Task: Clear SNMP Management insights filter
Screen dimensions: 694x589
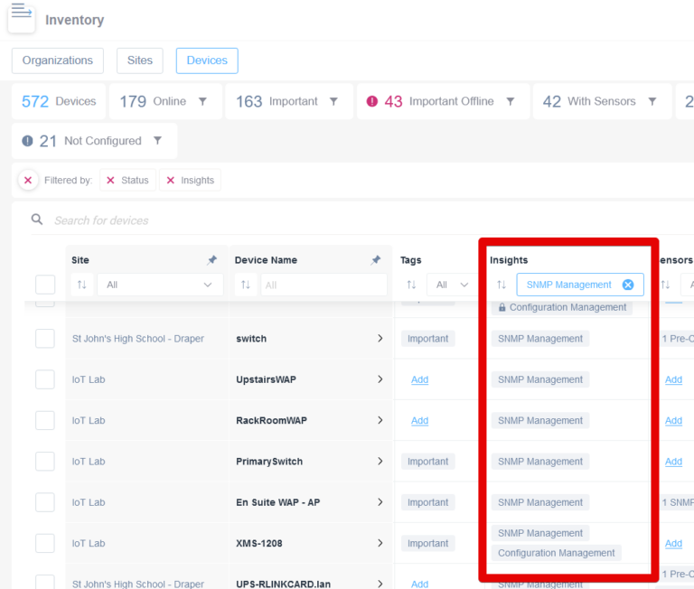Action: tap(628, 285)
